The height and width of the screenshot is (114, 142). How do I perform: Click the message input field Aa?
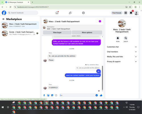pos(77,95)
